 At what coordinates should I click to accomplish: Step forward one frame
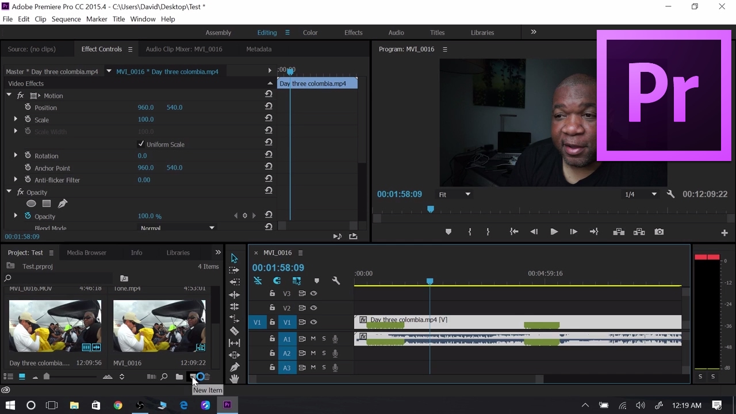pyautogui.click(x=573, y=232)
